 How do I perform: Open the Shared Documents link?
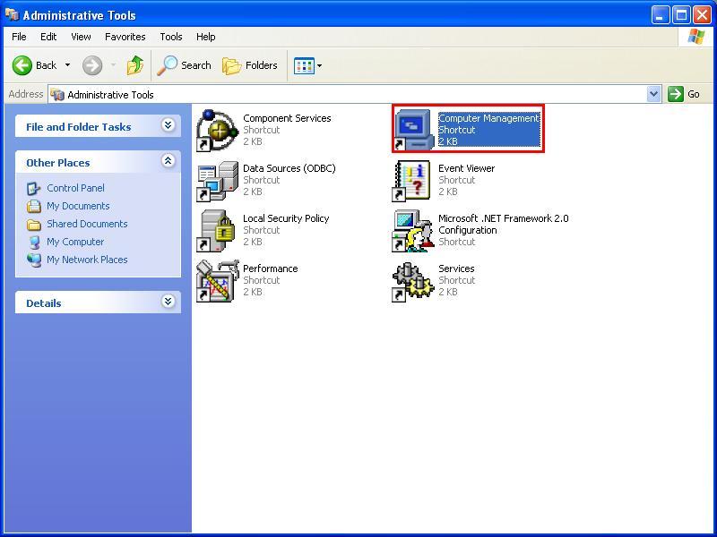pyautogui.click(x=87, y=224)
